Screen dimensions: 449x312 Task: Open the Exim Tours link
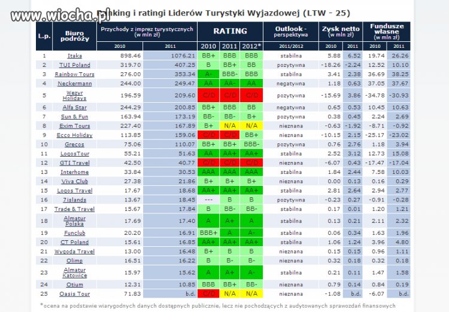74,126
